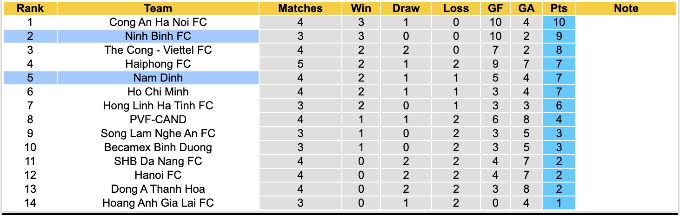Image resolution: width=680 pixels, height=215 pixels.
Task: Open Hoang Anh Gia Lai FC
Action: [158, 203]
